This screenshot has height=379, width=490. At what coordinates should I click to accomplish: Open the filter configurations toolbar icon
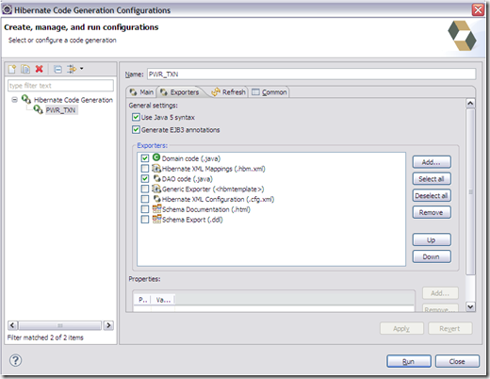click(x=72, y=69)
